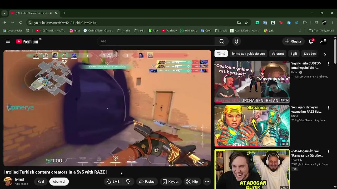Viewport: 337px width, 189px height.
Task: Install app icon in address bar
Action: click(239, 23)
